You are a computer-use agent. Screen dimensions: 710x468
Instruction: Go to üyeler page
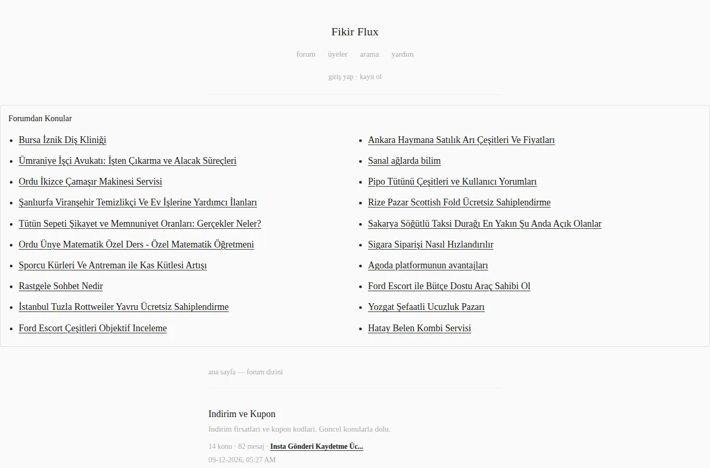click(337, 54)
